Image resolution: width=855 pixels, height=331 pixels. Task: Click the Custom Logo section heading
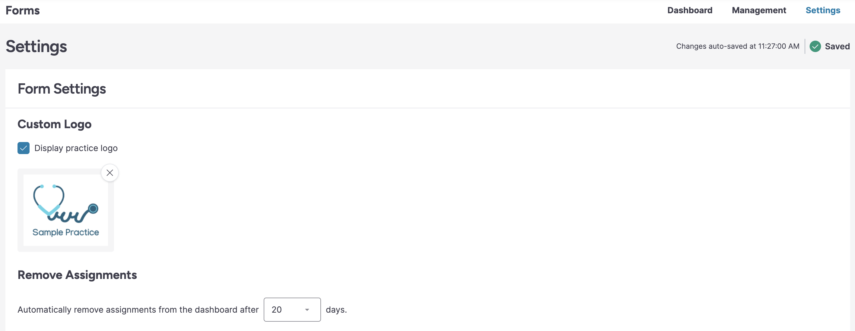pos(54,124)
